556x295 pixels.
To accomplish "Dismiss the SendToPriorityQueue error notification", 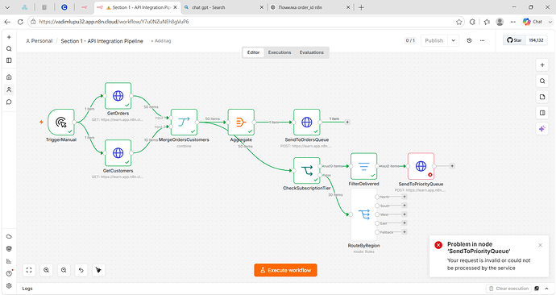I will (540, 245).
